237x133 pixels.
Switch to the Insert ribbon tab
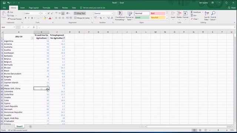point(22,8)
